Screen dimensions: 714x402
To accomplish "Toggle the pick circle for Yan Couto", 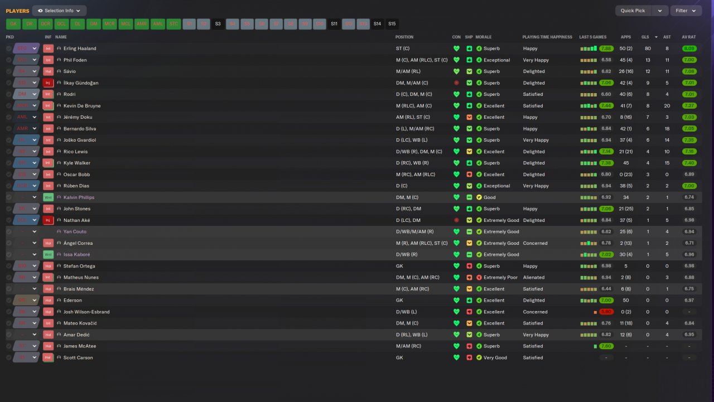I will [x=8, y=232].
